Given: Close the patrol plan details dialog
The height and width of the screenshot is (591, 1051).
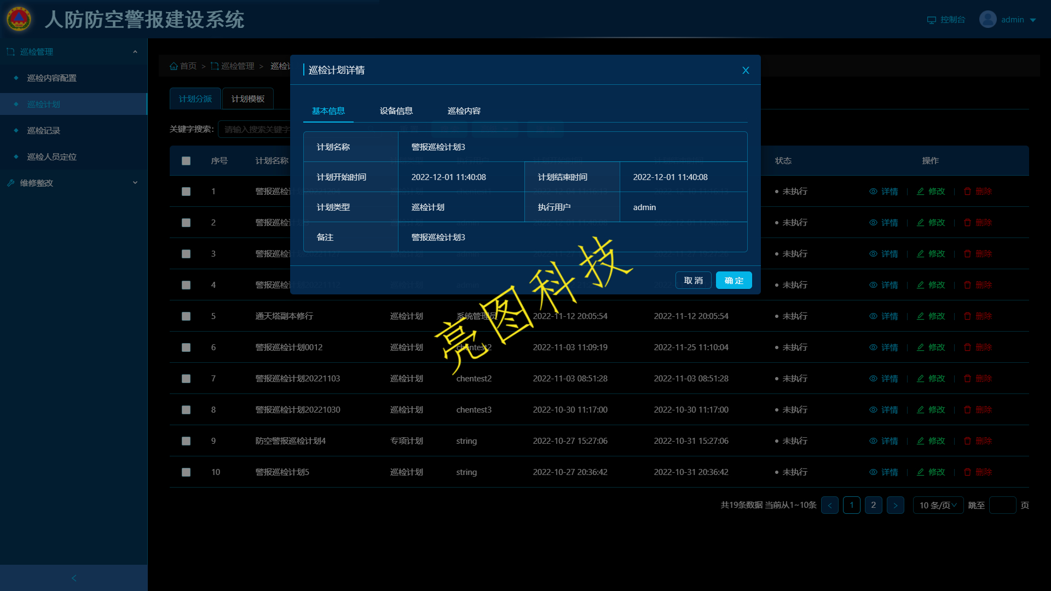Looking at the screenshot, I should click(x=746, y=71).
